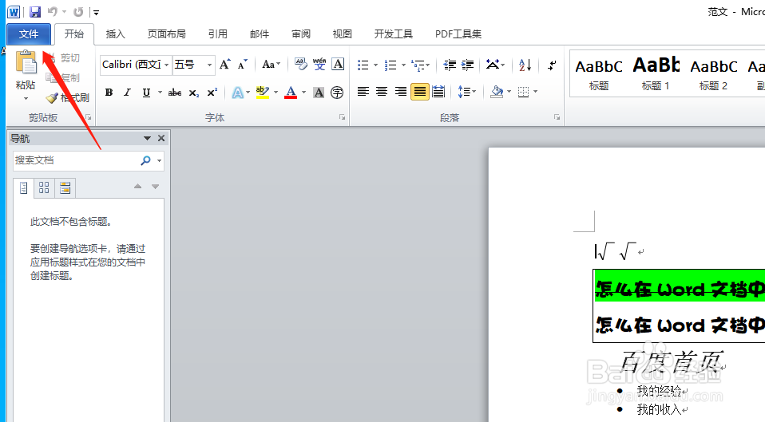Open the 文件 File tab
The width and height of the screenshot is (765, 422).
pos(29,34)
